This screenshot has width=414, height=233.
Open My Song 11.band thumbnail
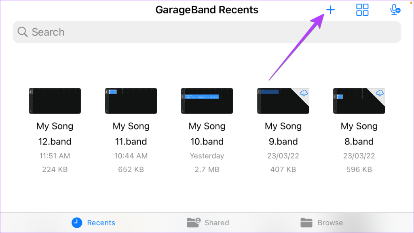[x=131, y=101]
